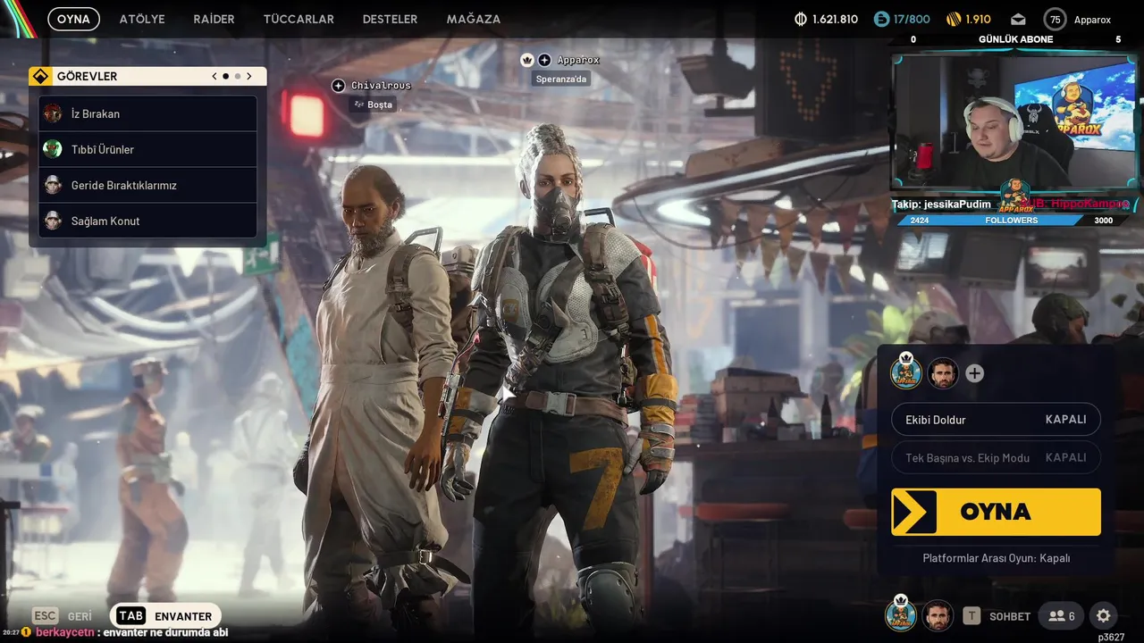Click the gold striped token icon beside 1.910

pyautogui.click(x=954, y=20)
